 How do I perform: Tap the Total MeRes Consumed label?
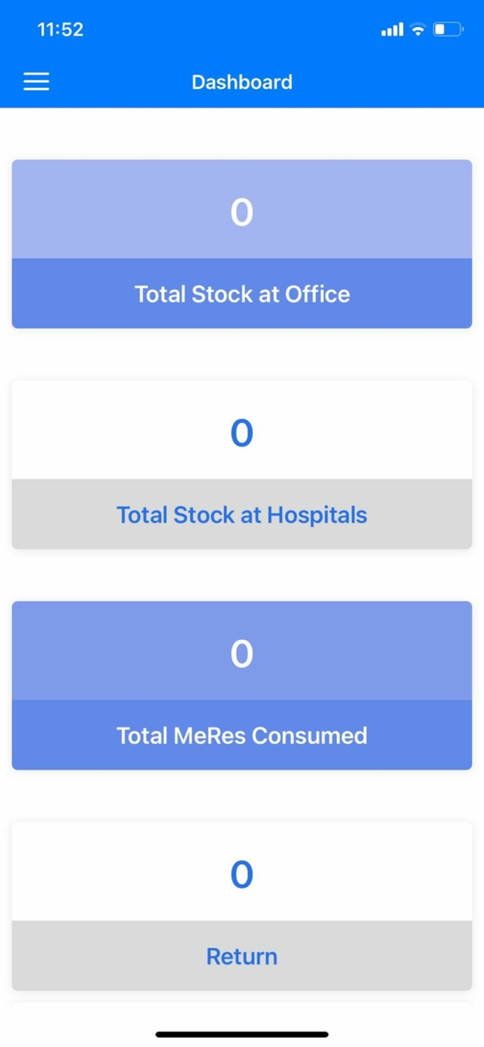click(x=242, y=735)
